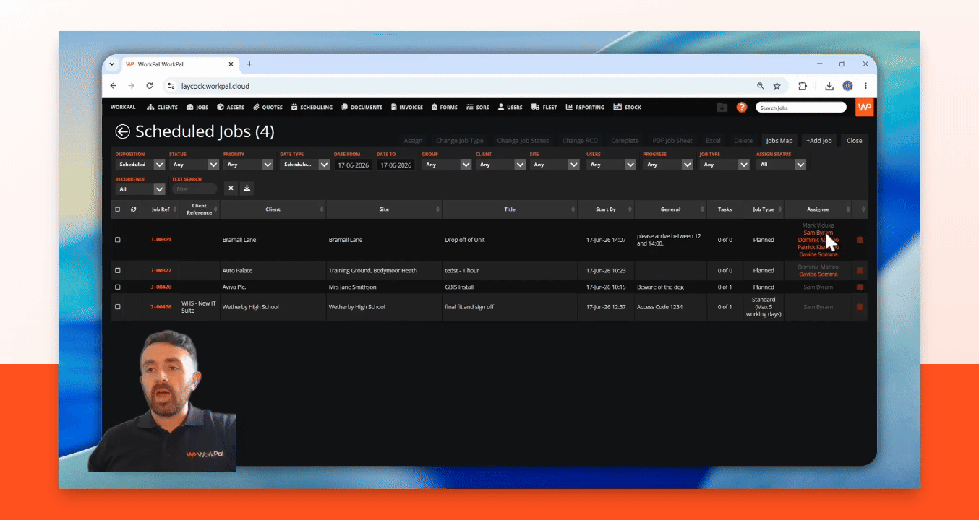The width and height of the screenshot is (979, 520).
Task: Click the folder download icon beside help
Action: pos(722,108)
